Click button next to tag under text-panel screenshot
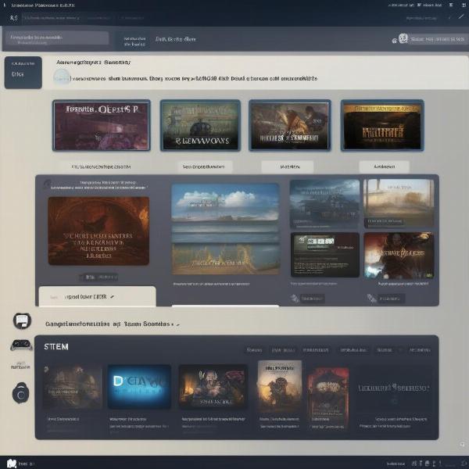This screenshot has height=469, width=469. (x=313, y=299)
